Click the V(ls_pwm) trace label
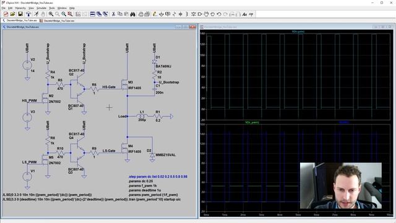The width and height of the screenshot is (396, 223). (x=252, y=123)
